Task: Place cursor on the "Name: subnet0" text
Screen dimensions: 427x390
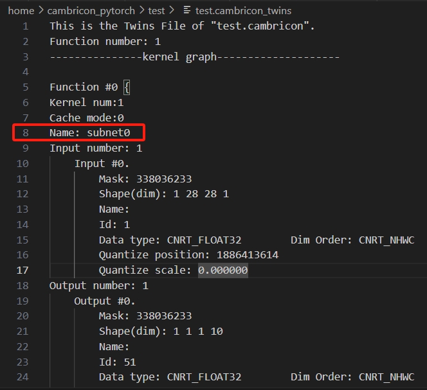Action: tap(89, 133)
